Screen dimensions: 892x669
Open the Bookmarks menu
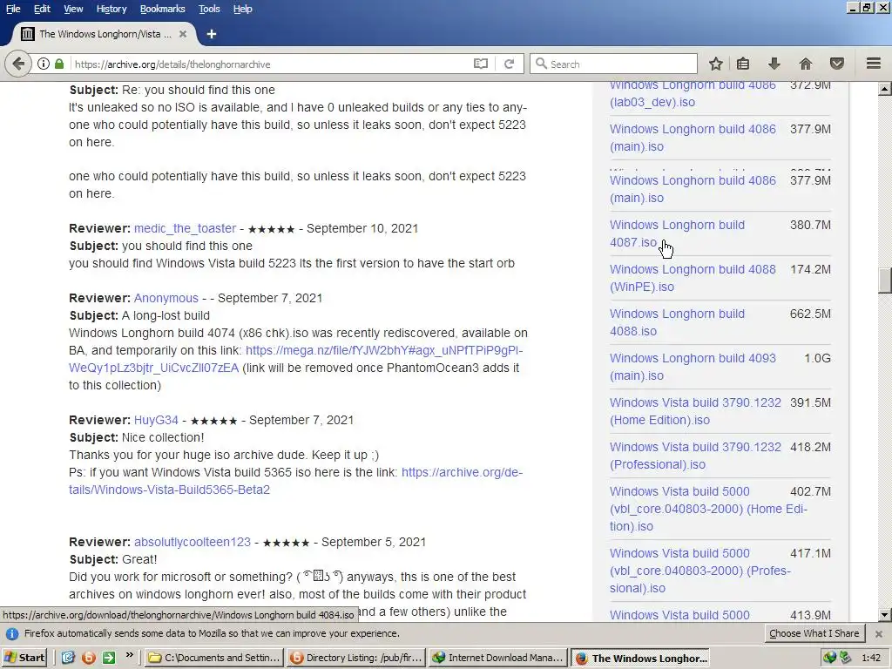(162, 9)
